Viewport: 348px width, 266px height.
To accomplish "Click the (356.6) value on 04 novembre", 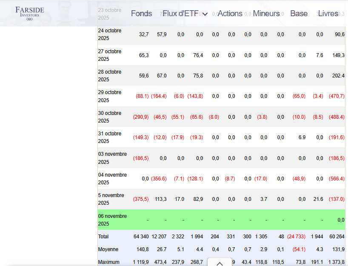I will click(x=159, y=179).
